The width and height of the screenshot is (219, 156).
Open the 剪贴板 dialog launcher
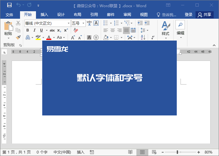tap(20, 45)
